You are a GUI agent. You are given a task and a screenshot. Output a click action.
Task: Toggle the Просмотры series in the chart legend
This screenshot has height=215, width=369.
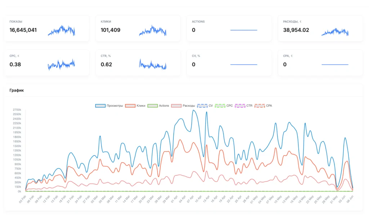(109, 106)
